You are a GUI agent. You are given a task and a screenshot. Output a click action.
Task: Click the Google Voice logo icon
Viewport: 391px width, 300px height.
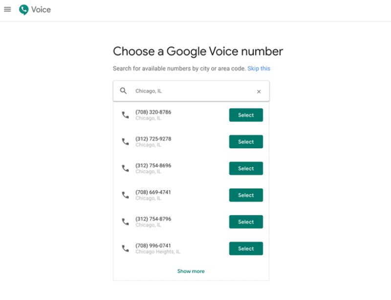[23, 10]
